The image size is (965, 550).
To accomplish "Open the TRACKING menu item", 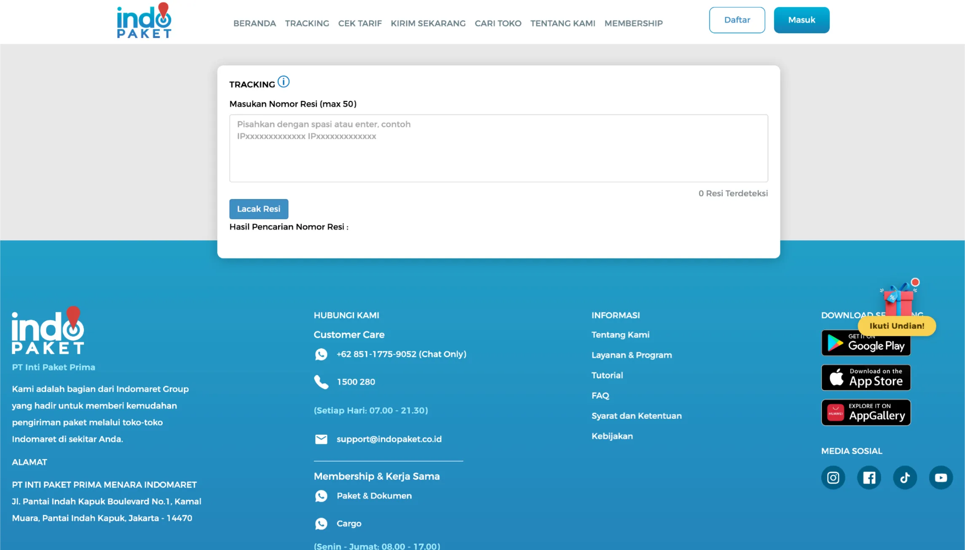I will point(307,24).
